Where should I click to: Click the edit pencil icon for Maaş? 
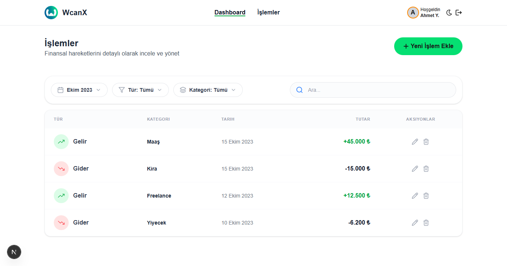(415, 142)
